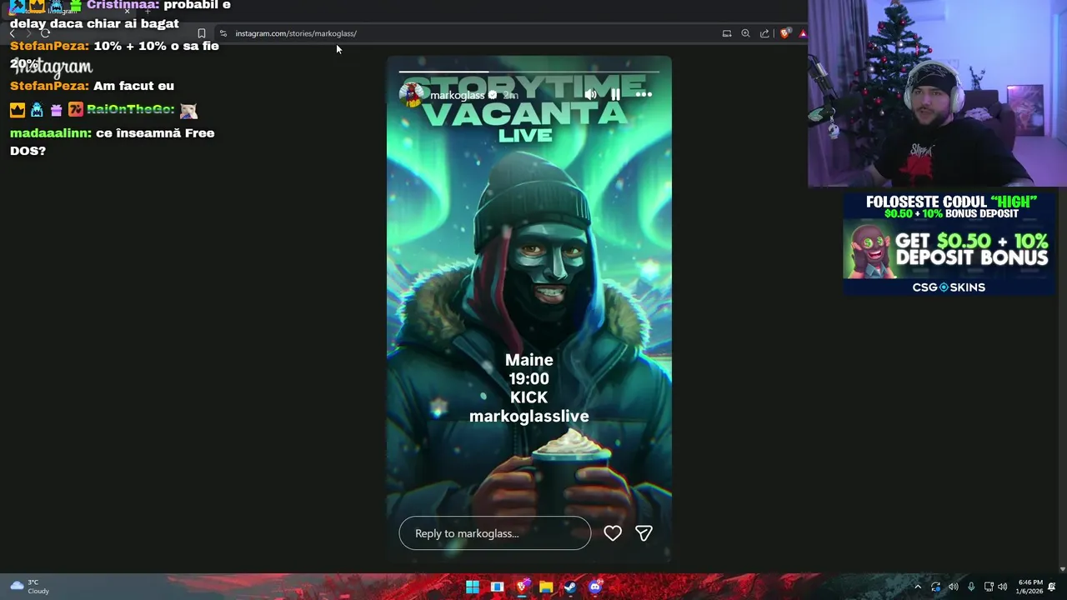Viewport: 1067px width, 600px height.
Task: Open the network display tray icon
Action: [989, 587]
